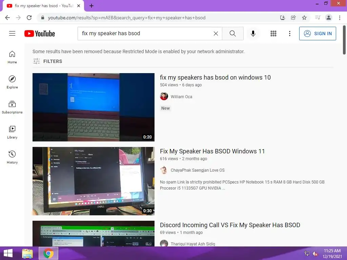Open 'fix my speakers has bsod on windows 10'
Screen dimensions: 347x260
click(x=215, y=78)
